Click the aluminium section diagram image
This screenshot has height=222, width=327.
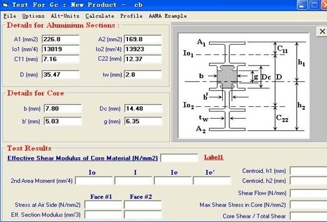(244, 86)
